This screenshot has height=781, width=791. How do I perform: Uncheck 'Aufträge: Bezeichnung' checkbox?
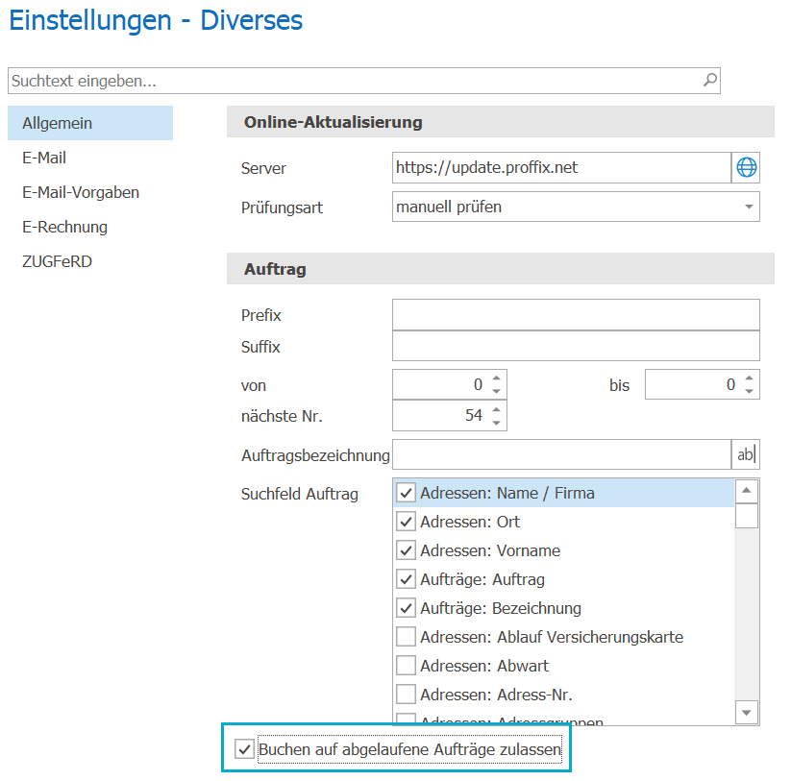[407, 607]
